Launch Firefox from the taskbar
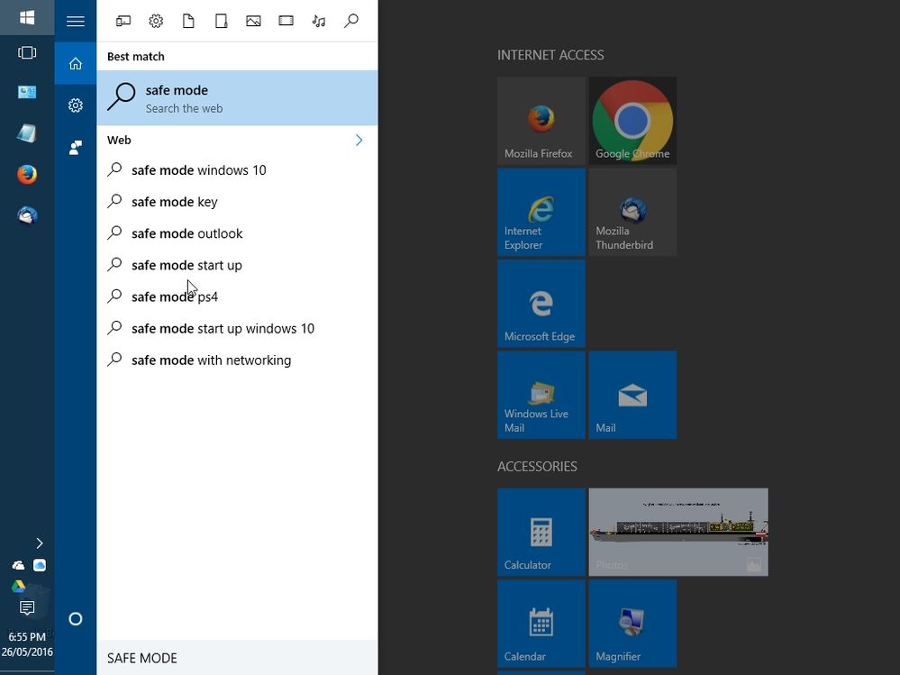 [x=27, y=175]
